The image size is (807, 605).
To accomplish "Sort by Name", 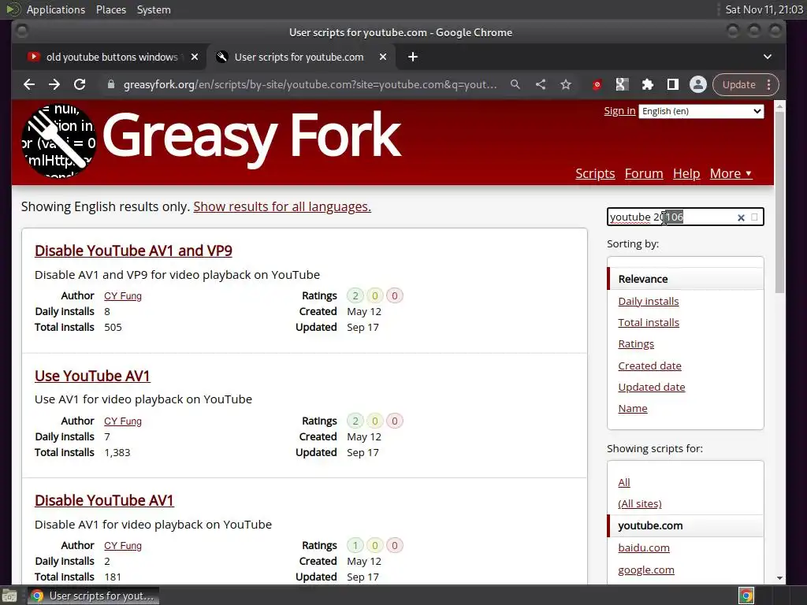I will pyautogui.click(x=633, y=409).
